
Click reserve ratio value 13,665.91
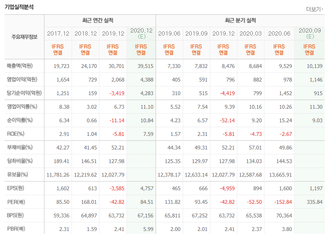280,175
